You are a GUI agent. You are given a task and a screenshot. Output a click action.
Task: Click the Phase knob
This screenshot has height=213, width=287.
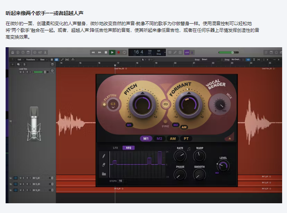click(x=180, y=175)
